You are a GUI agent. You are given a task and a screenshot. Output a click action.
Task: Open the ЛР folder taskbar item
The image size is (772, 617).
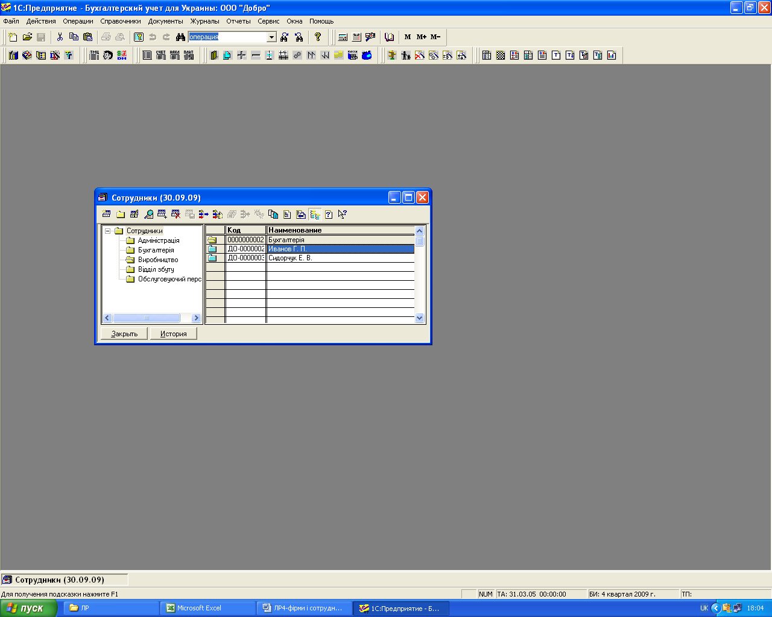(x=112, y=609)
